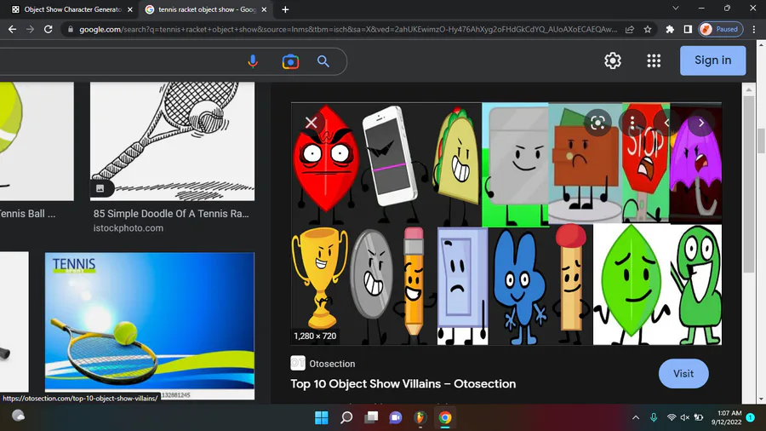This screenshot has width=766, height=431.
Task: Open network, sound and battery quick settings
Action: (685, 417)
